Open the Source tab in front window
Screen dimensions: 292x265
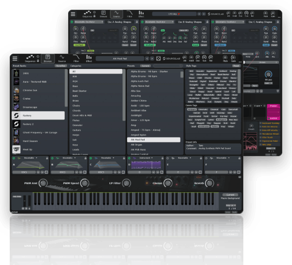tap(62, 59)
